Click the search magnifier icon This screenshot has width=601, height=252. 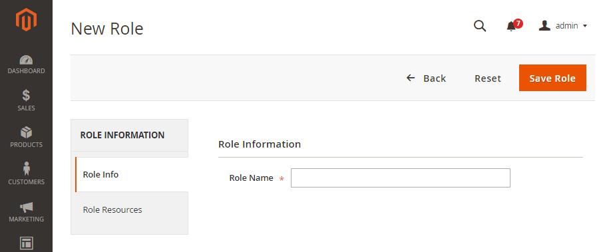[480, 26]
